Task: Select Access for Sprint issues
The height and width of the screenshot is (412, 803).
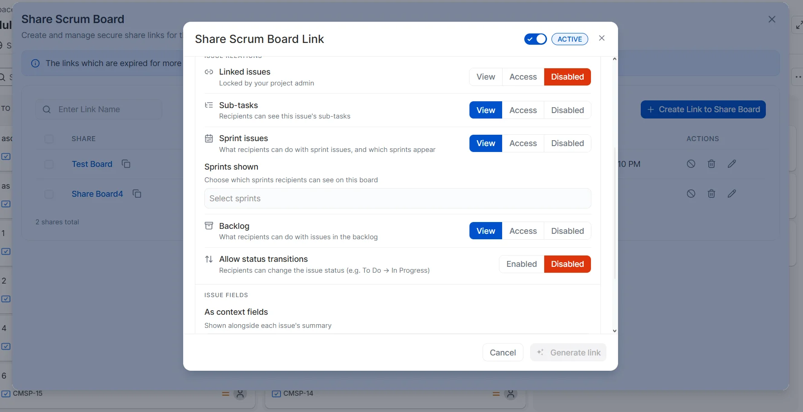Action: tap(523, 143)
